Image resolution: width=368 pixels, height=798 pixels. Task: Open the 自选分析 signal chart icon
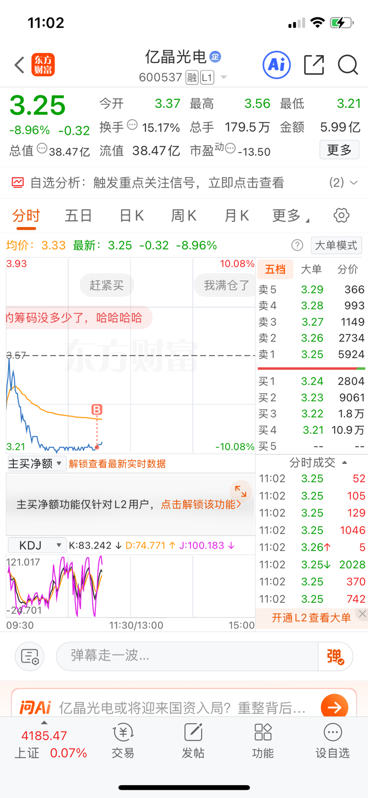(18, 182)
